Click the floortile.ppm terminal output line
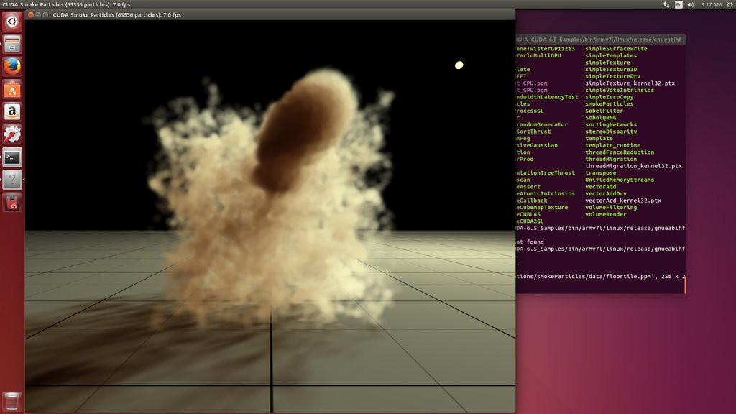 [x=600, y=277]
